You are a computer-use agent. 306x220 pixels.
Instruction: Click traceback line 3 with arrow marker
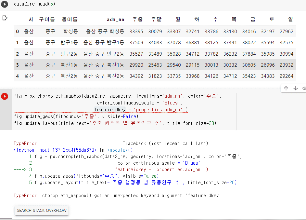tap(111, 170)
